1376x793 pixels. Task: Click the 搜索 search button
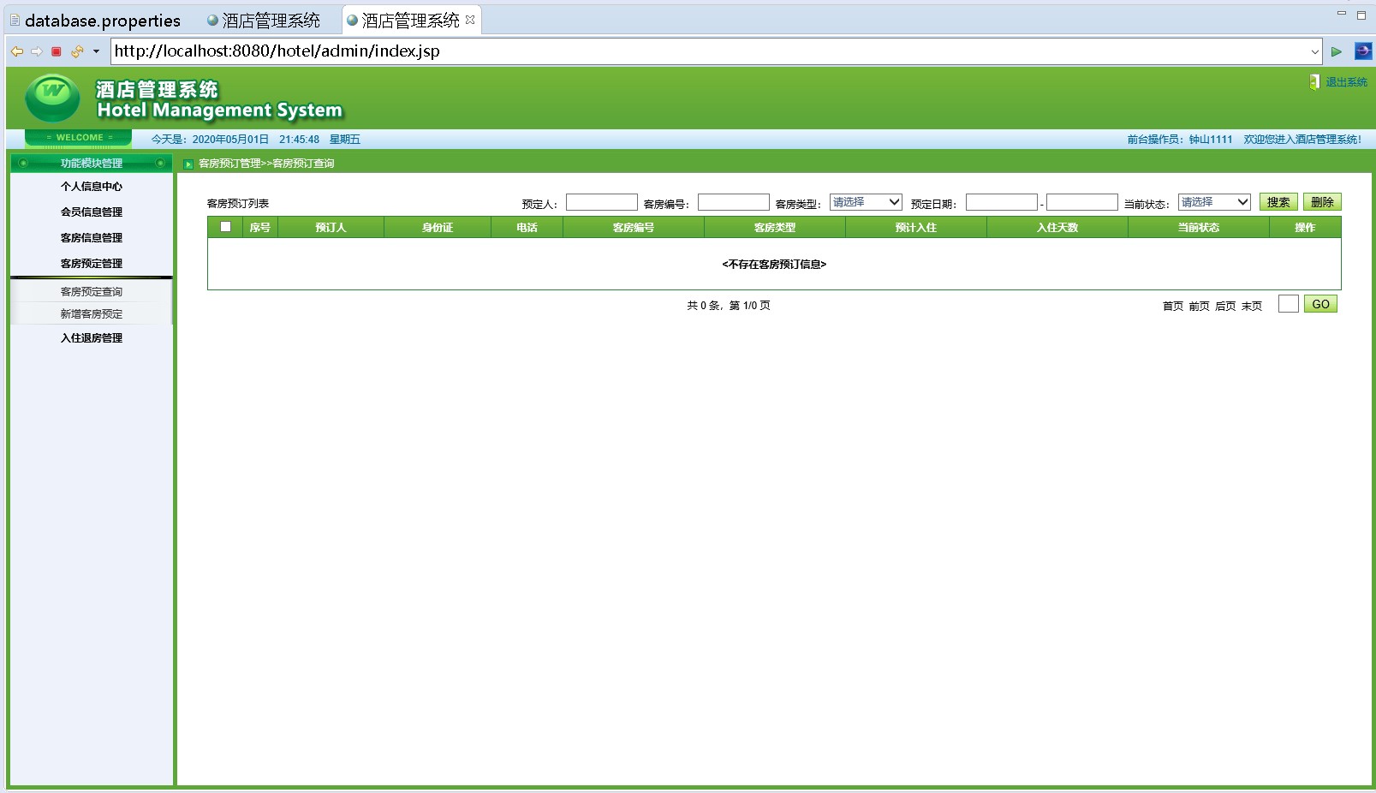tap(1278, 202)
